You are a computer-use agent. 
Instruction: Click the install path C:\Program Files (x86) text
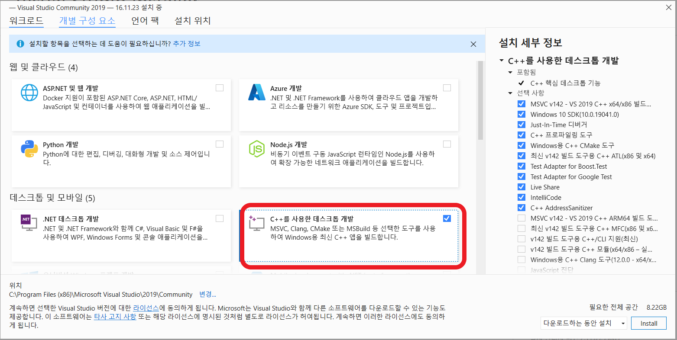pos(101,294)
